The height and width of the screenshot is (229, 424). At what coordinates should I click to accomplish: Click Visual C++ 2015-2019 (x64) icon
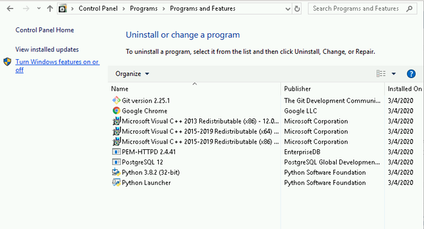(116, 131)
